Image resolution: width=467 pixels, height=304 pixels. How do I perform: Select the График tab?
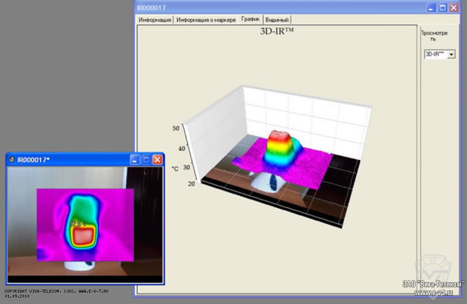coord(251,19)
